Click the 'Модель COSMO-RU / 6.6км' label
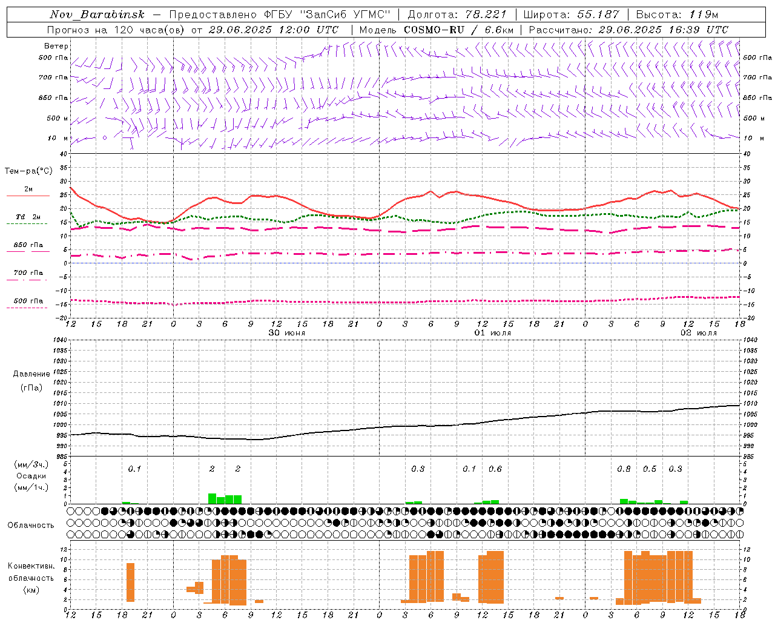The image size is (775, 620). [x=437, y=30]
